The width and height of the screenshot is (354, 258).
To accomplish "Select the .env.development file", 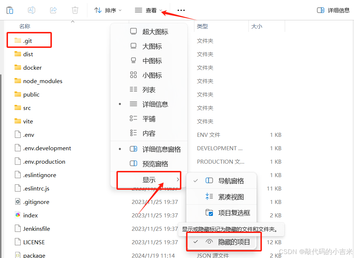I will pyautogui.click(x=43, y=148).
